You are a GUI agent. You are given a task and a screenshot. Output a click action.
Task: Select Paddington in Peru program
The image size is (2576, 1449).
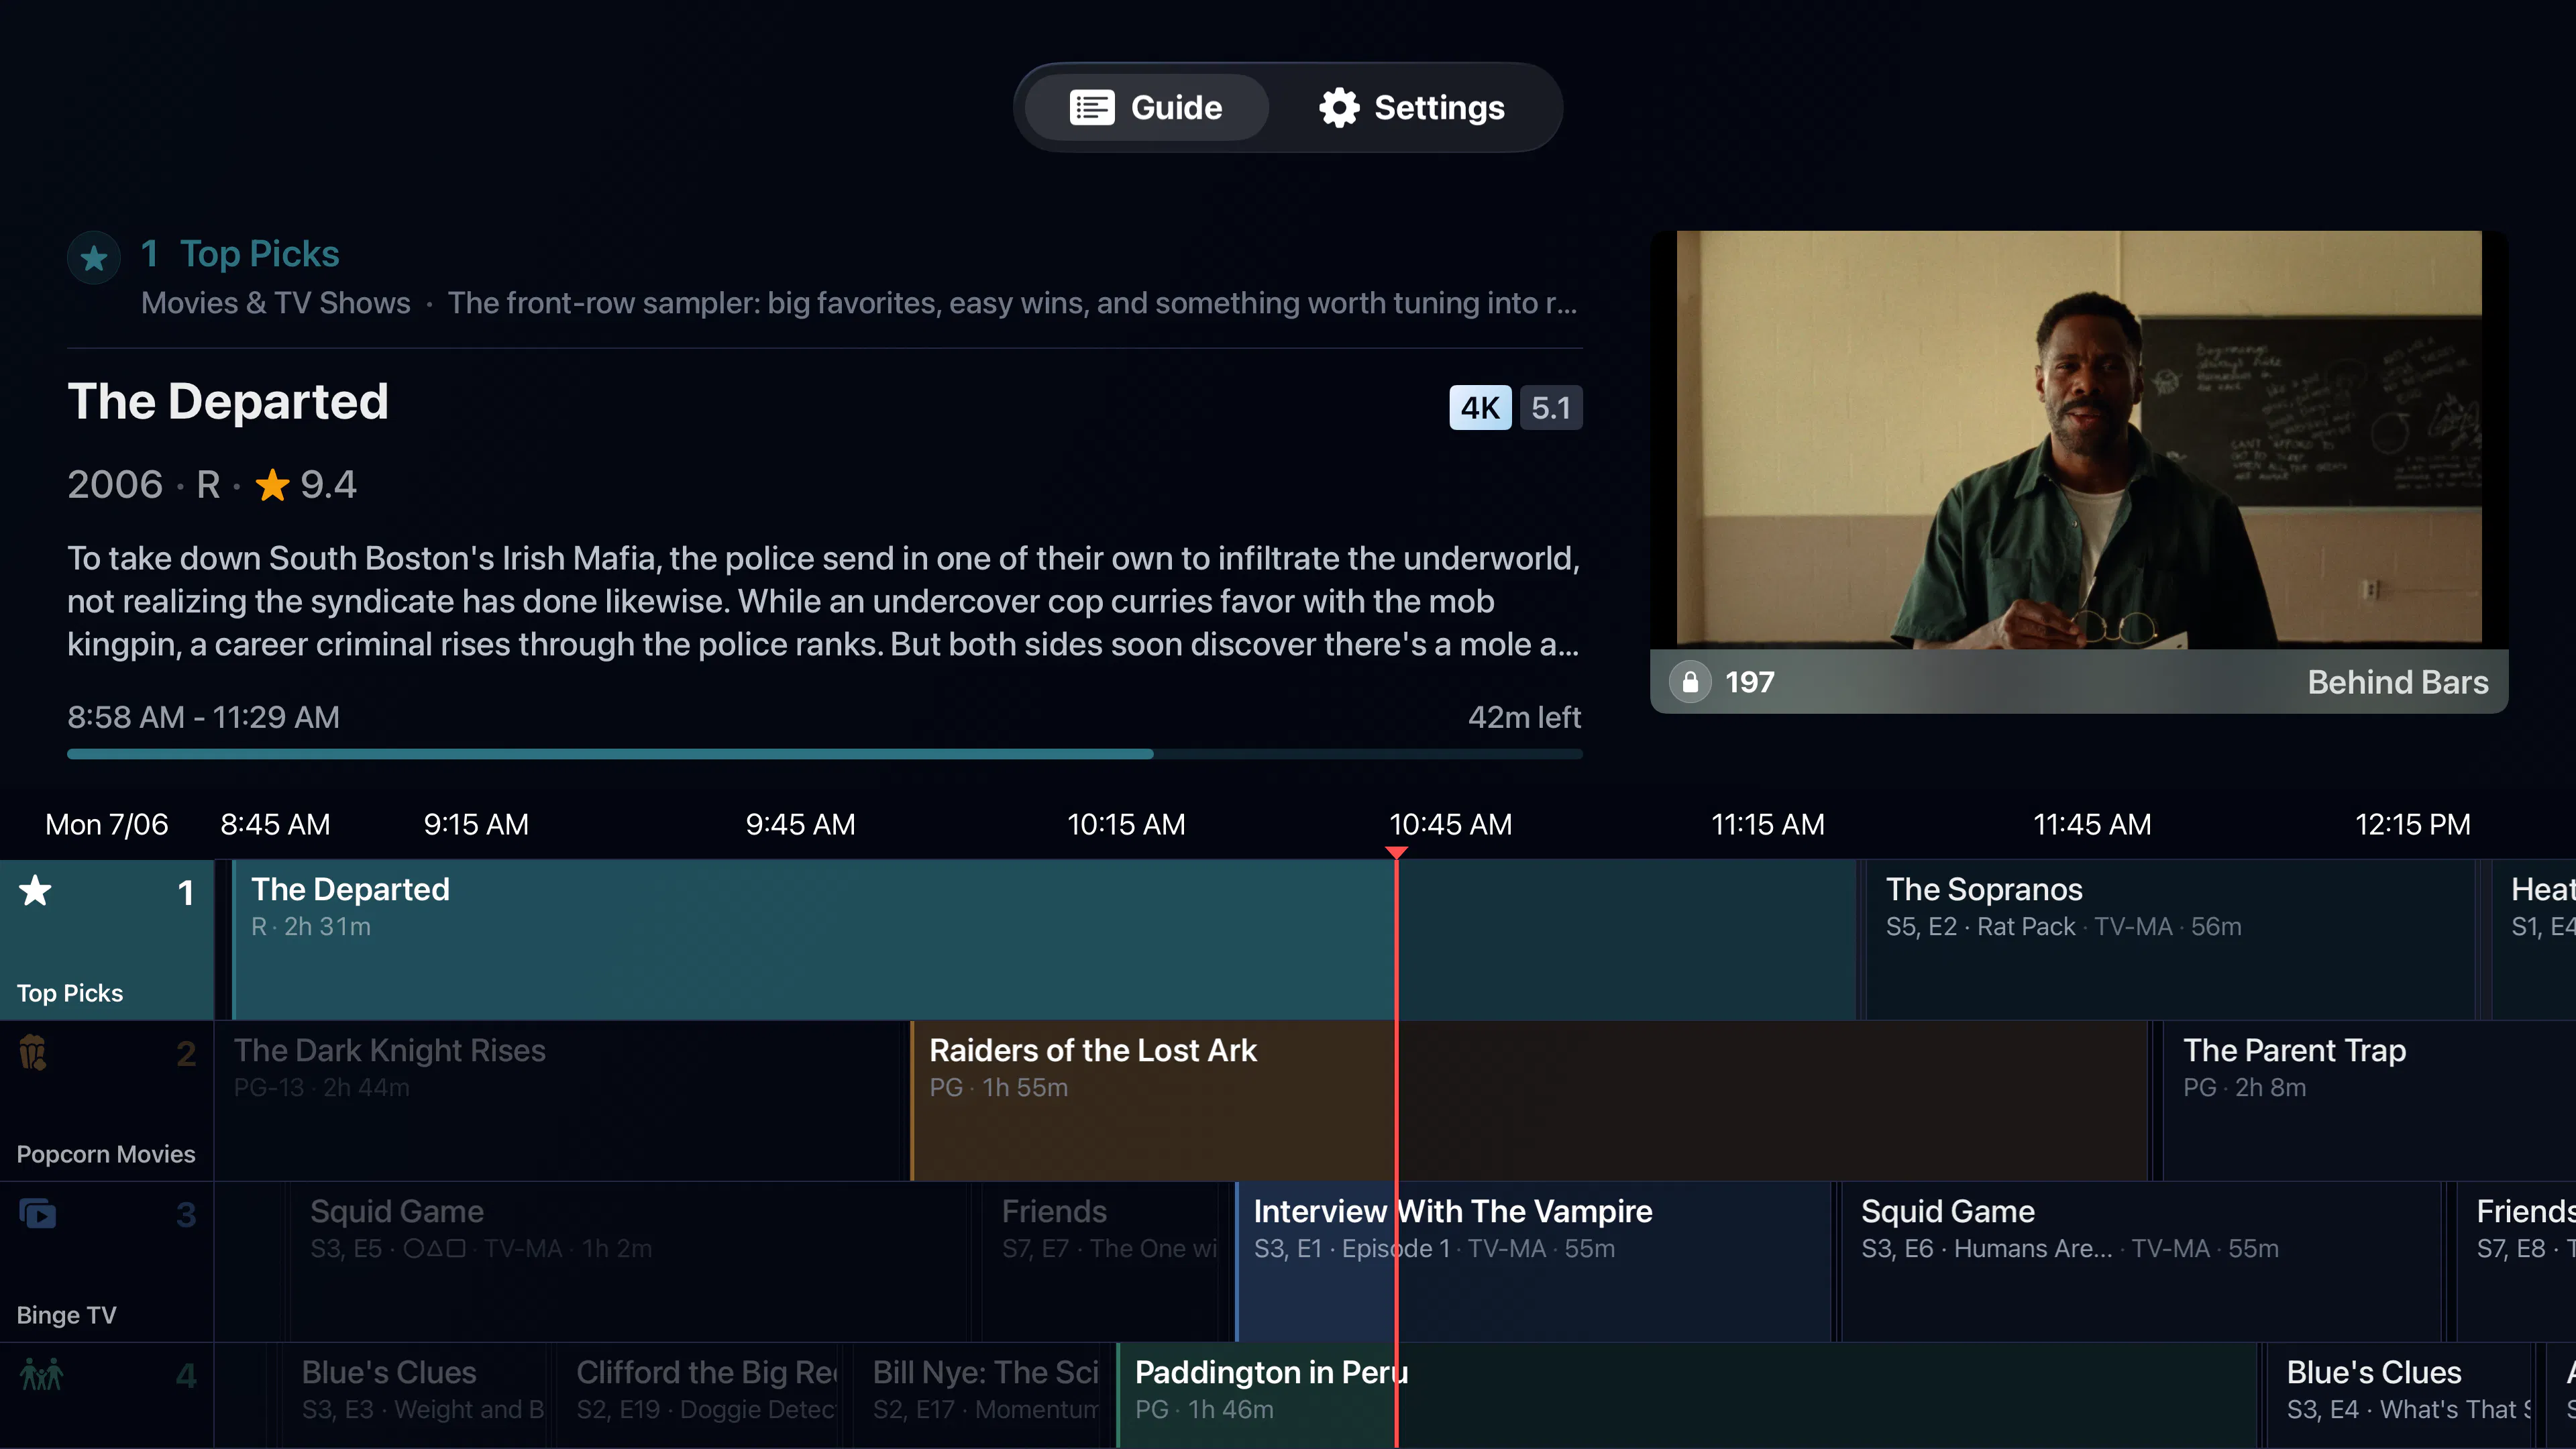point(1687,1396)
